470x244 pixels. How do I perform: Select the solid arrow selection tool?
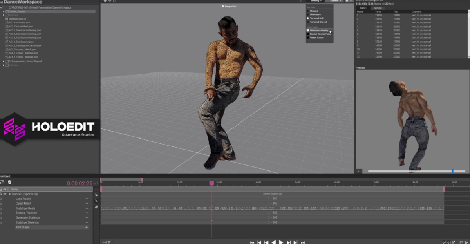coord(97,195)
